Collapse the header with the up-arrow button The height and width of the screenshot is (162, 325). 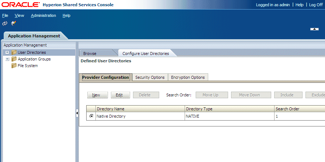314,29
